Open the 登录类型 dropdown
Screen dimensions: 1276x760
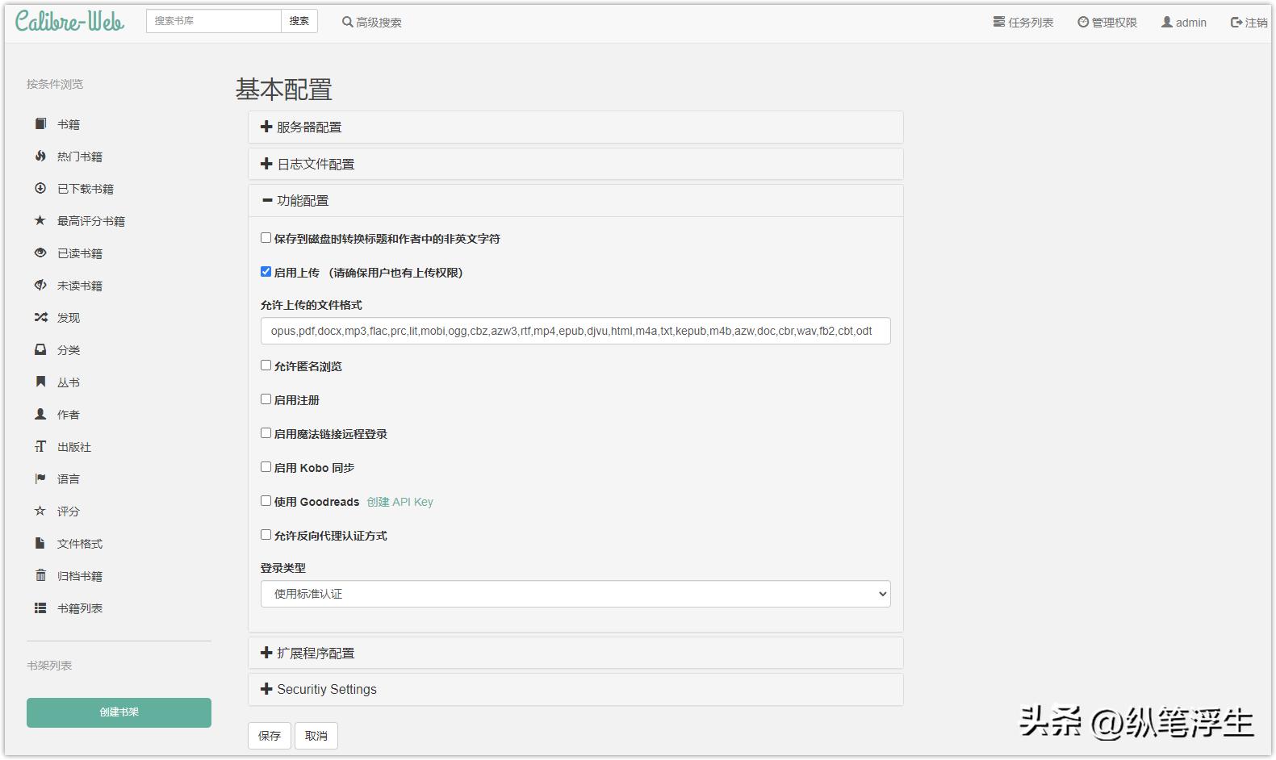coord(575,594)
